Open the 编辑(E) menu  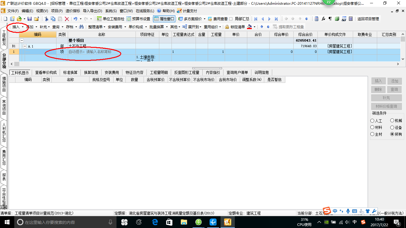tap(27, 11)
